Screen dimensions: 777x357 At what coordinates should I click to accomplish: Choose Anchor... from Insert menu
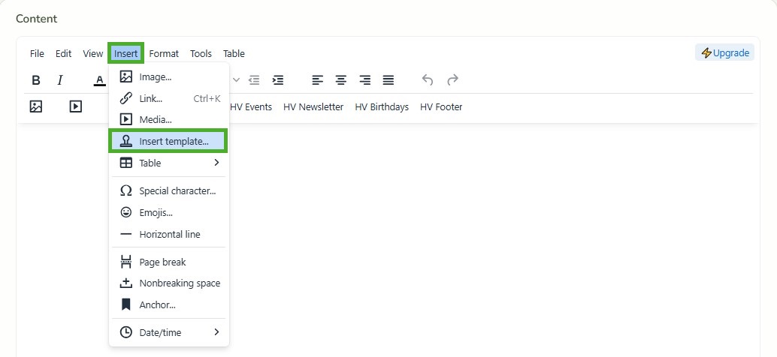pos(168,305)
